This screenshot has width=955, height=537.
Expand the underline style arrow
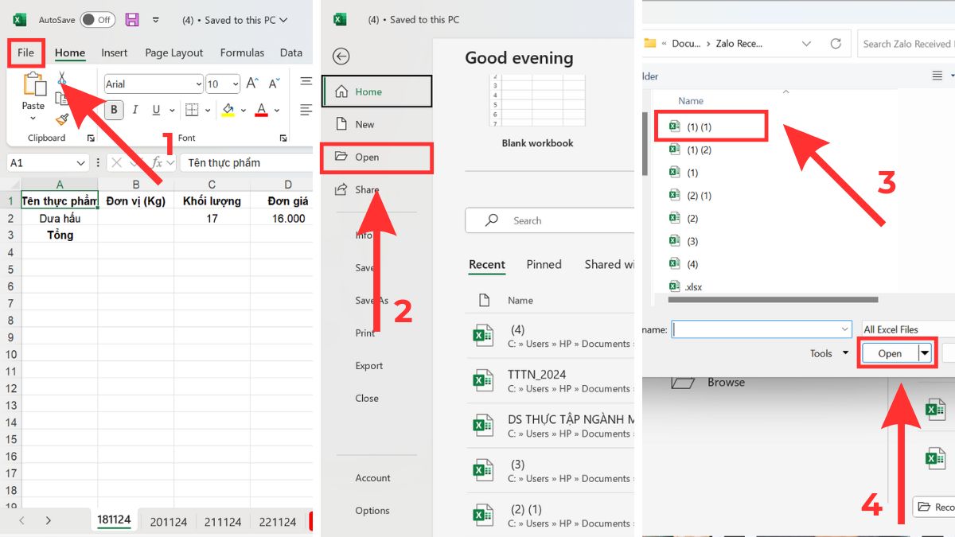pos(172,111)
